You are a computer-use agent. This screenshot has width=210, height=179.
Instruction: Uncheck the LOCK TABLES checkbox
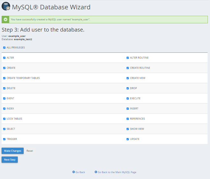[x=4, y=119]
